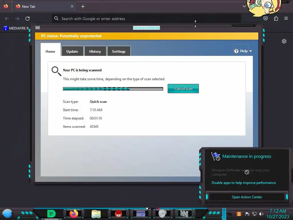The image size is (293, 220).
Task: Open Firefox extensions puzzle icon
Action: click(x=276, y=18)
